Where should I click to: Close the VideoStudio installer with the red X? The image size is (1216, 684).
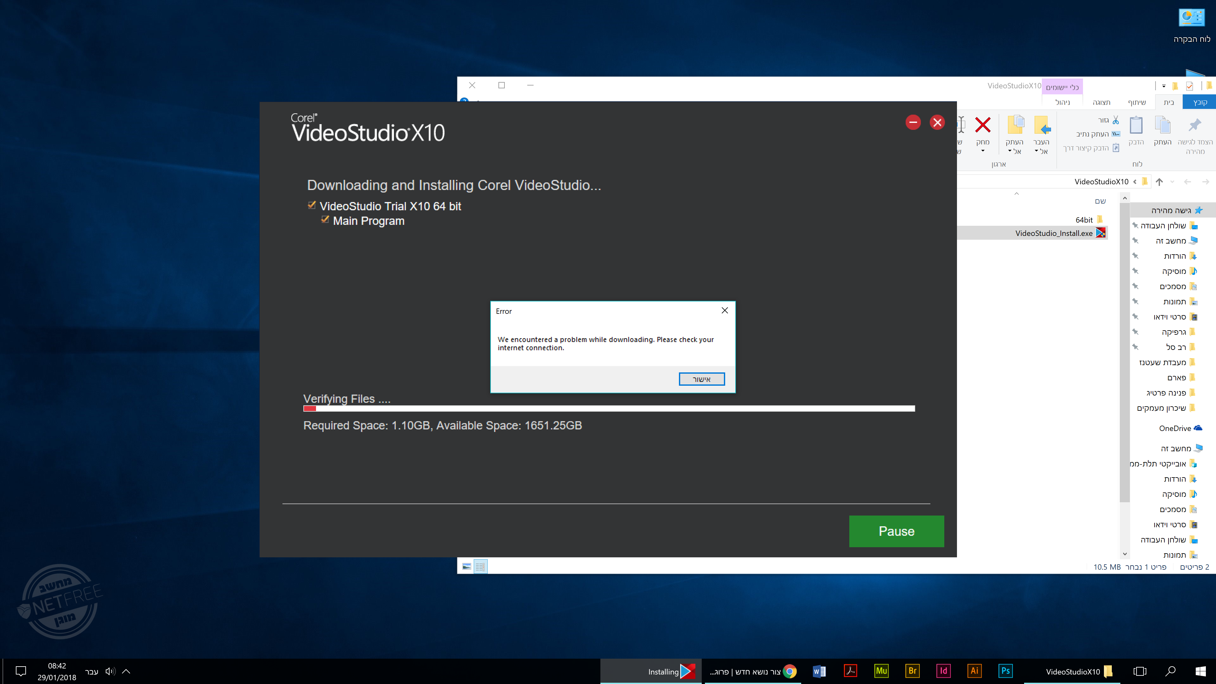(937, 123)
